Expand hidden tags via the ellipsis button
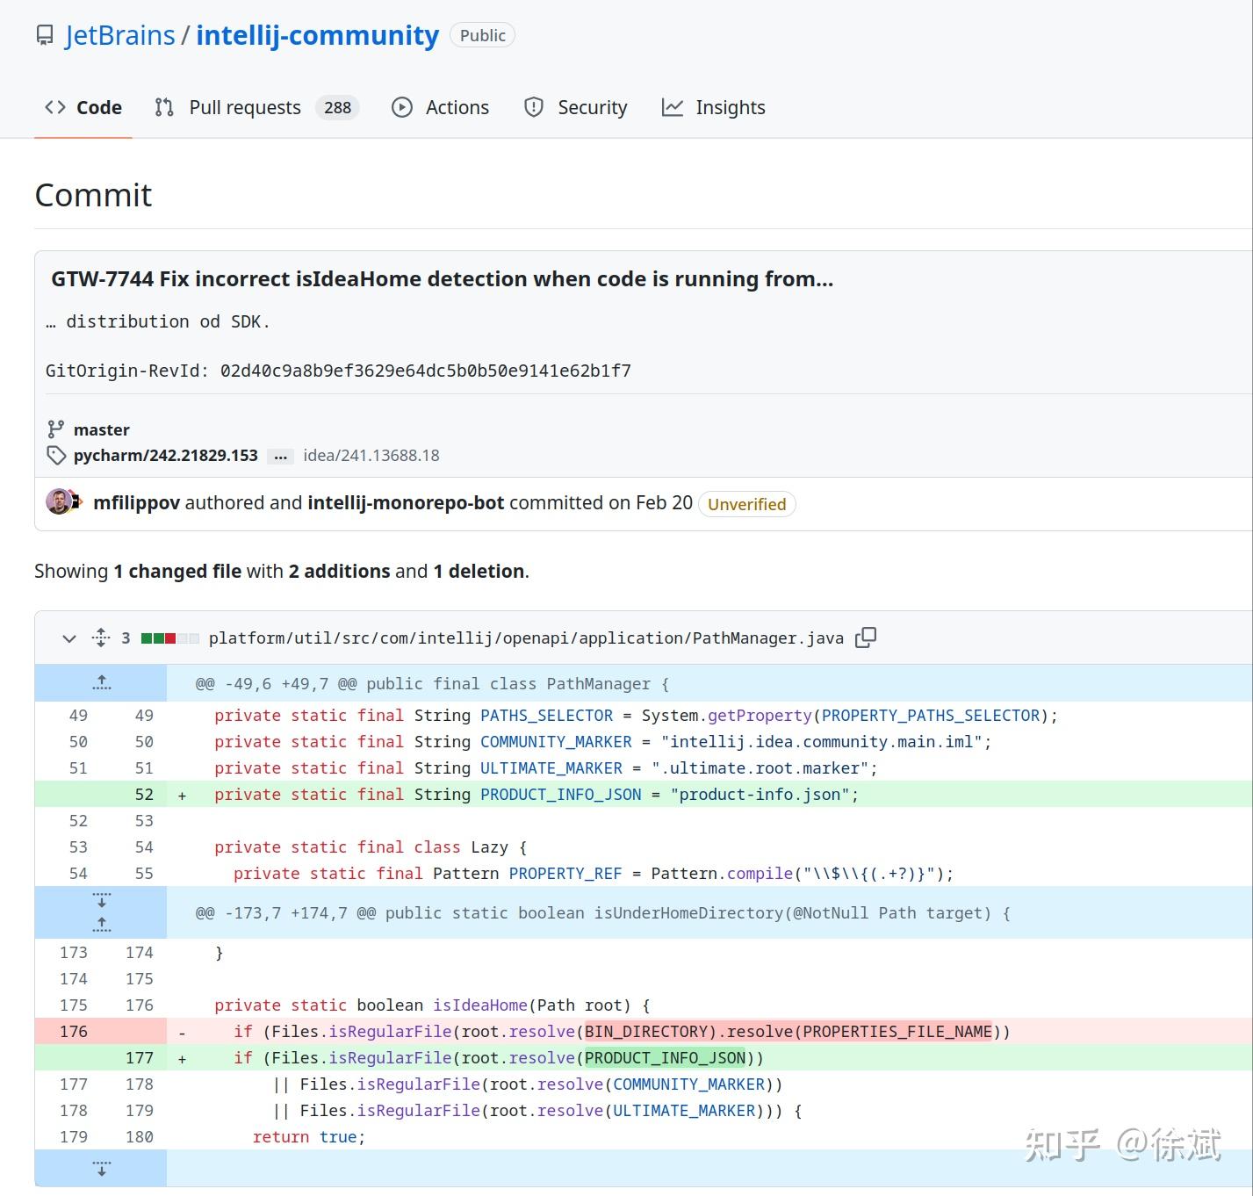Viewport: 1253px width, 1196px height. (280, 457)
